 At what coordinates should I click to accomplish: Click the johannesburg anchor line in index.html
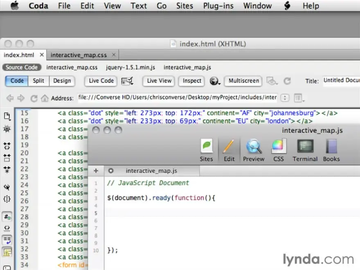tap(198, 113)
